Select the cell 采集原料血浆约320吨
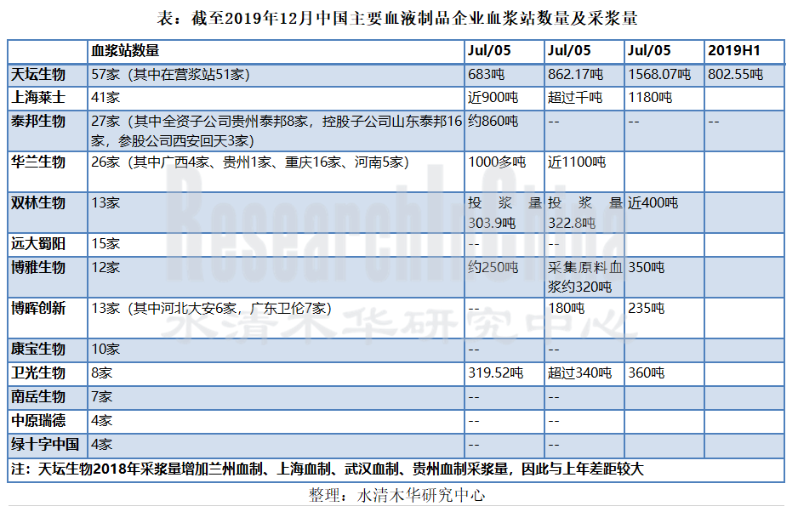The height and width of the screenshot is (506, 798). click(584, 277)
